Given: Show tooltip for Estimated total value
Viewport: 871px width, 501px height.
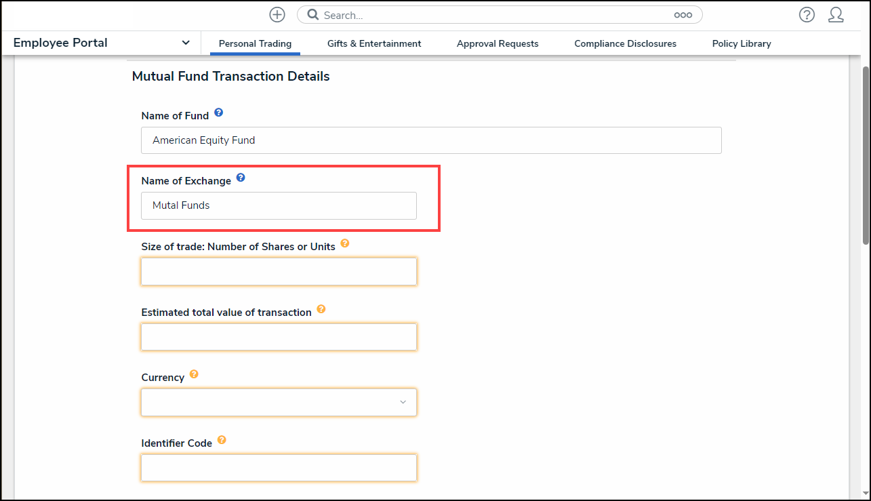Looking at the screenshot, I should 321,309.
